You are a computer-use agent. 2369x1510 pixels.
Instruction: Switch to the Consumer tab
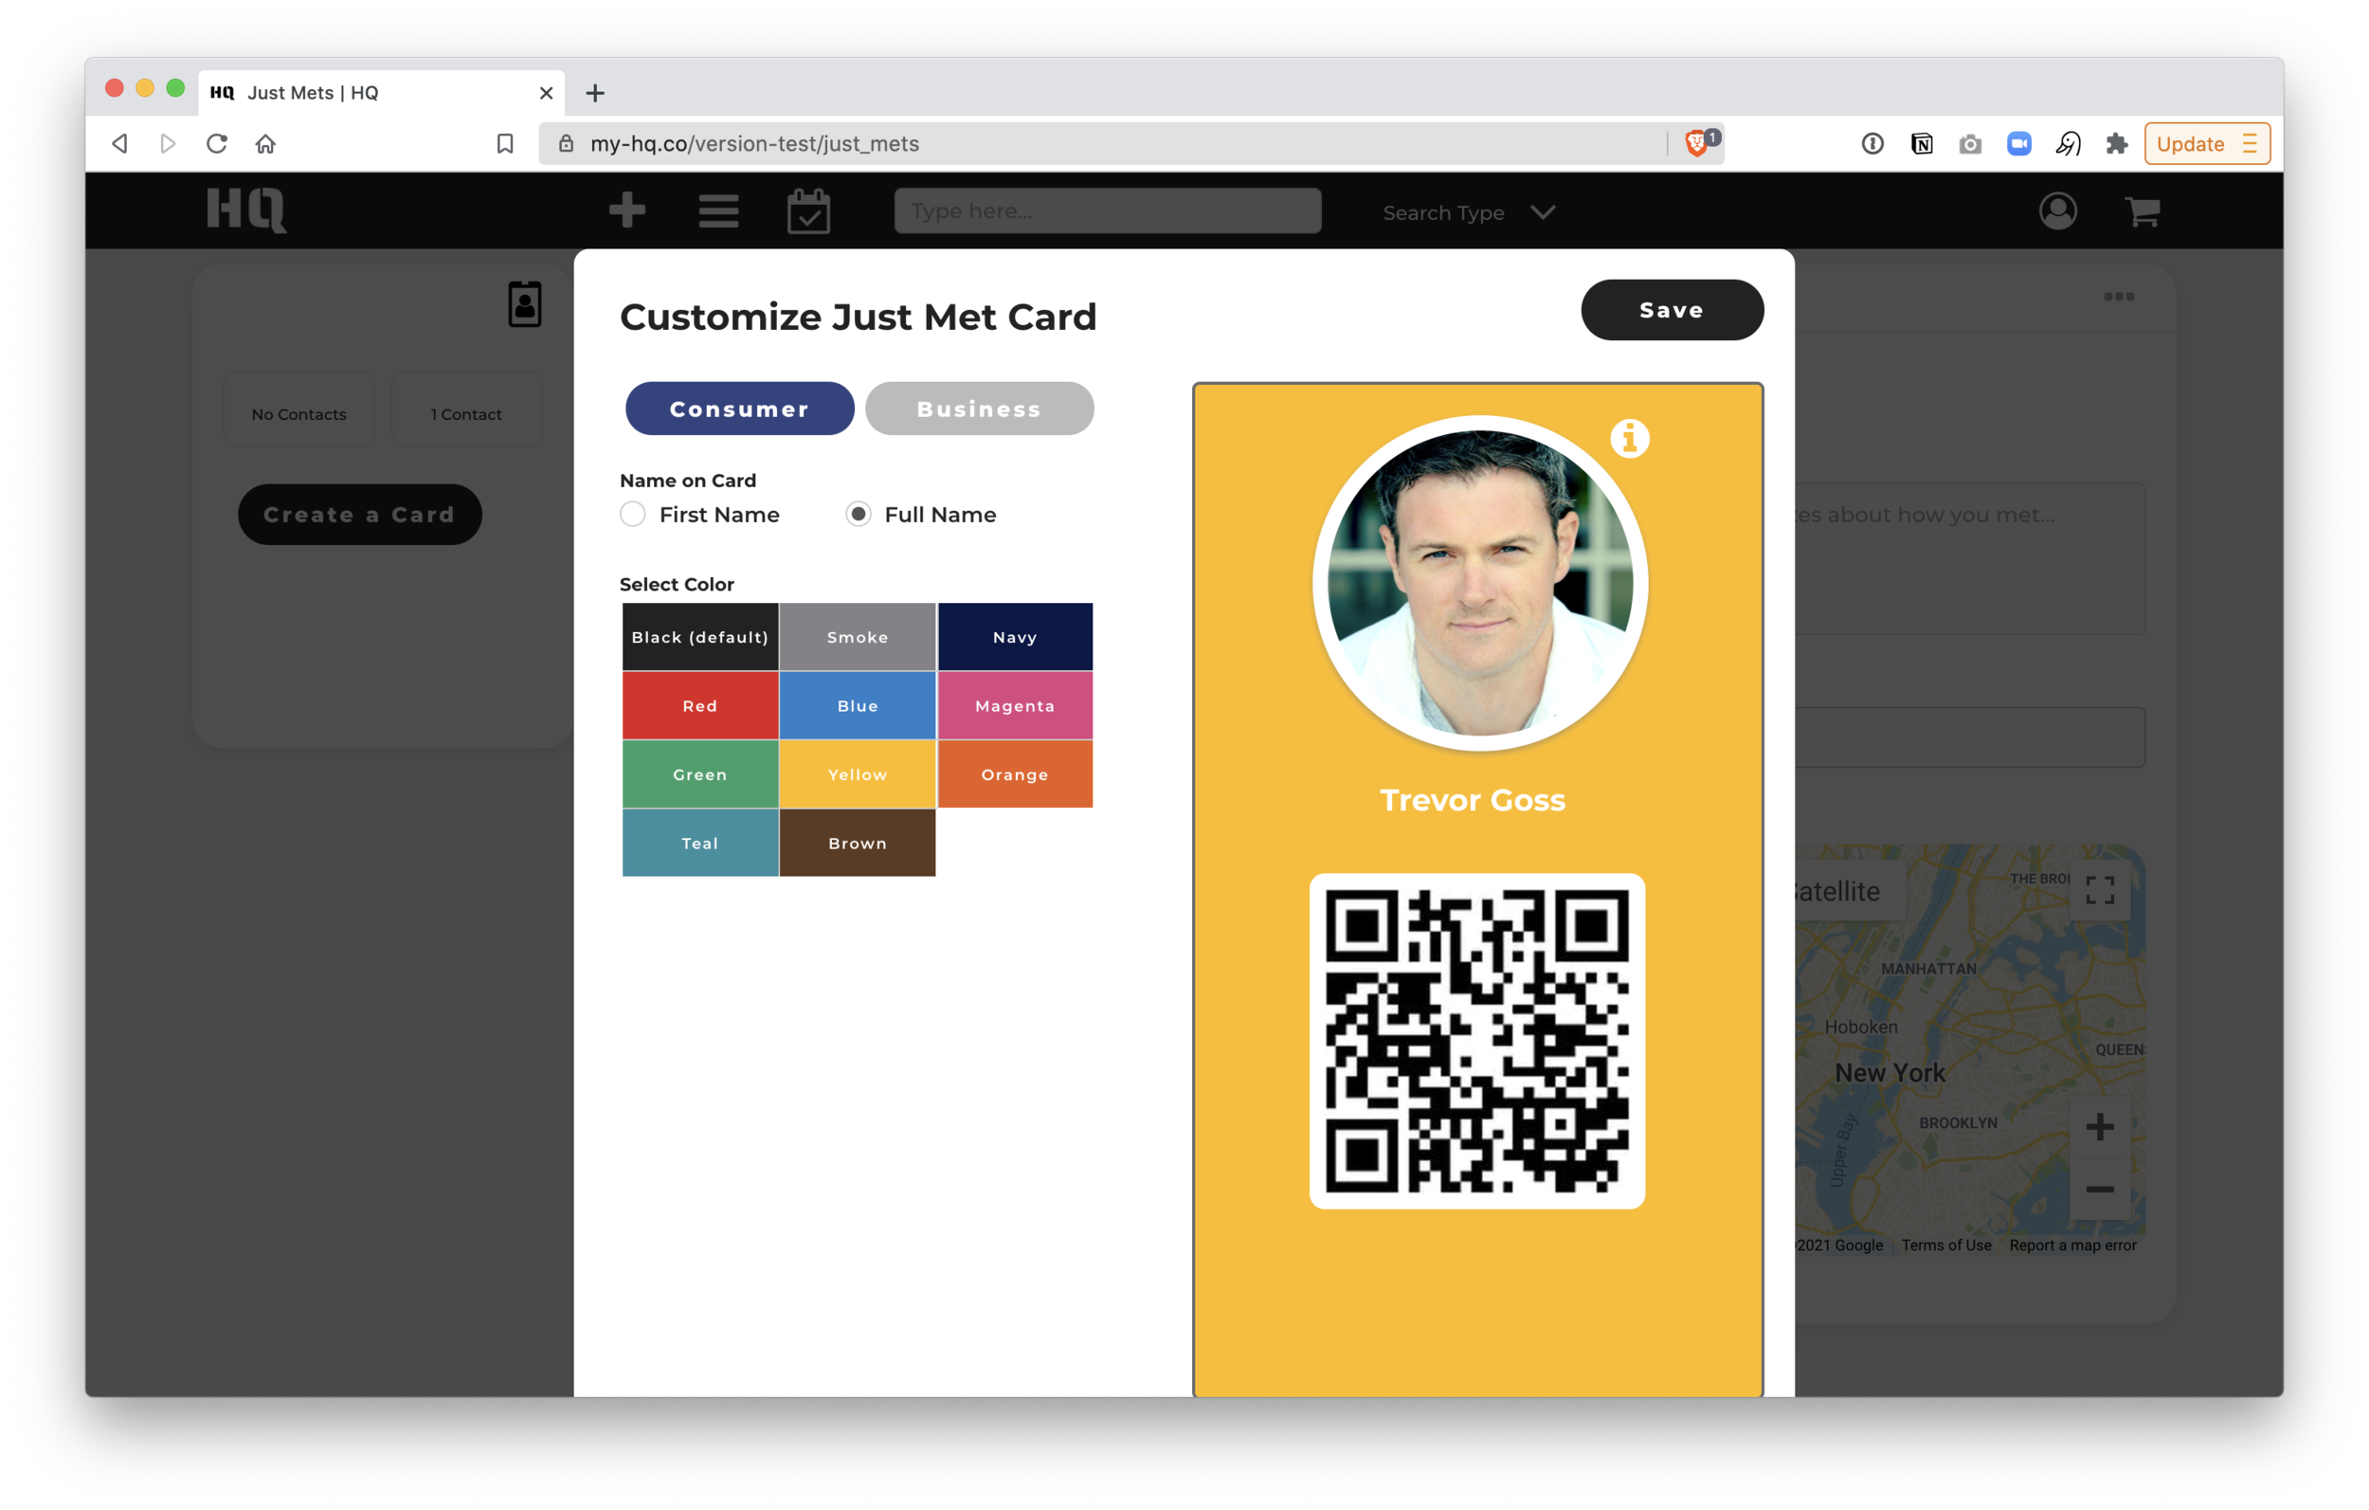pyautogui.click(x=741, y=408)
